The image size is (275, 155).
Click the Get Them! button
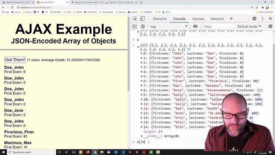pyautogui.click(x=15, y=60)
